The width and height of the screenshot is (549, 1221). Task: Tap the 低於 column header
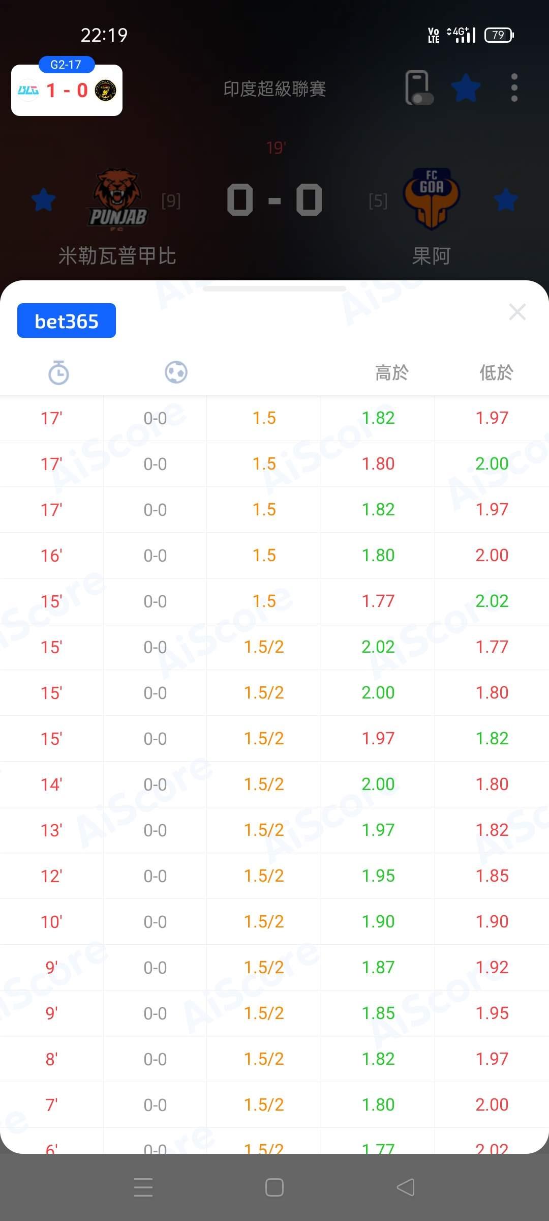(x=497, y=372)
